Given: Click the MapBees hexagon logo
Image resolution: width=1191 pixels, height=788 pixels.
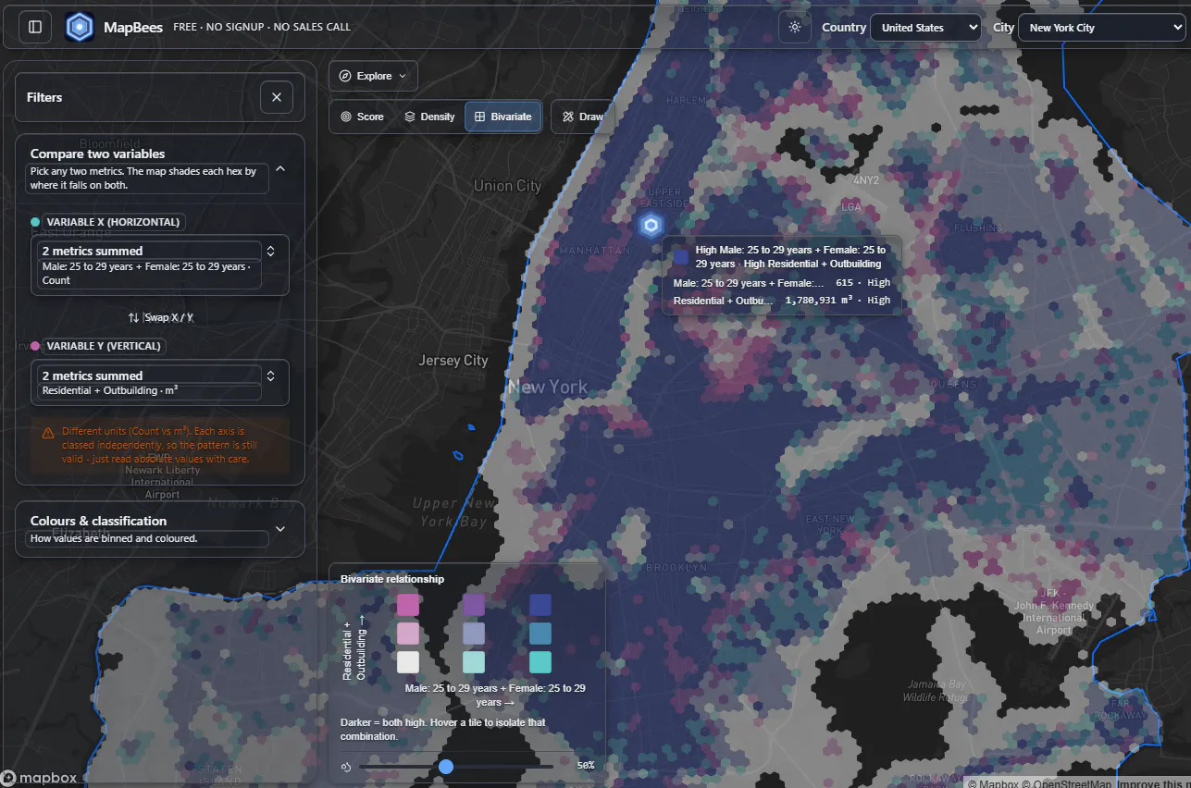Looking at the screenshot, I should tap(80, 27).
